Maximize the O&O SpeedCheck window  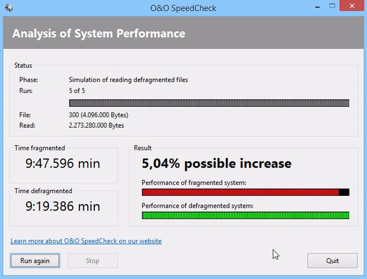coord(332,5)
